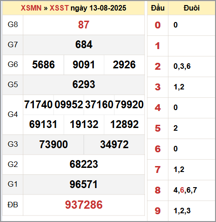
Task: Select the ĐB special prize 937286
Action: [x=84, y=205]
